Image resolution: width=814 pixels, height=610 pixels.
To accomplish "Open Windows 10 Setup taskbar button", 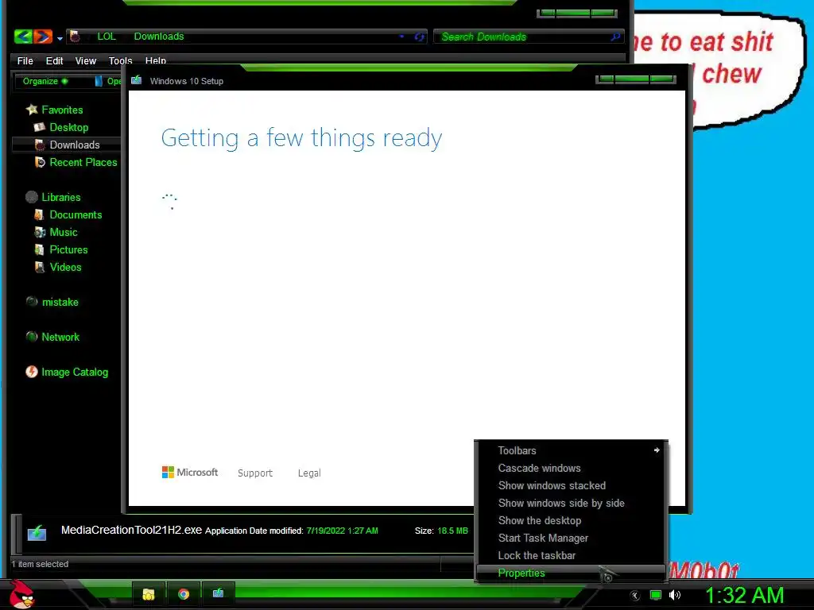I will click(x=218, y=594).
